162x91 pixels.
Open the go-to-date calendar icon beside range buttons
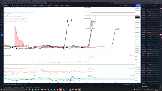point(24,84)
